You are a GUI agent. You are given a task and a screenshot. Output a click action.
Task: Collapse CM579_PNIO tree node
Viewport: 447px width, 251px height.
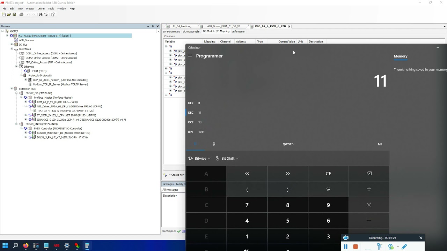16,124
